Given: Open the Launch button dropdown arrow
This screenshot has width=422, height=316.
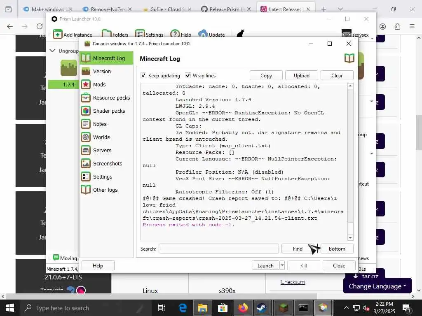Looking at the screenshot, I should 282,265.
